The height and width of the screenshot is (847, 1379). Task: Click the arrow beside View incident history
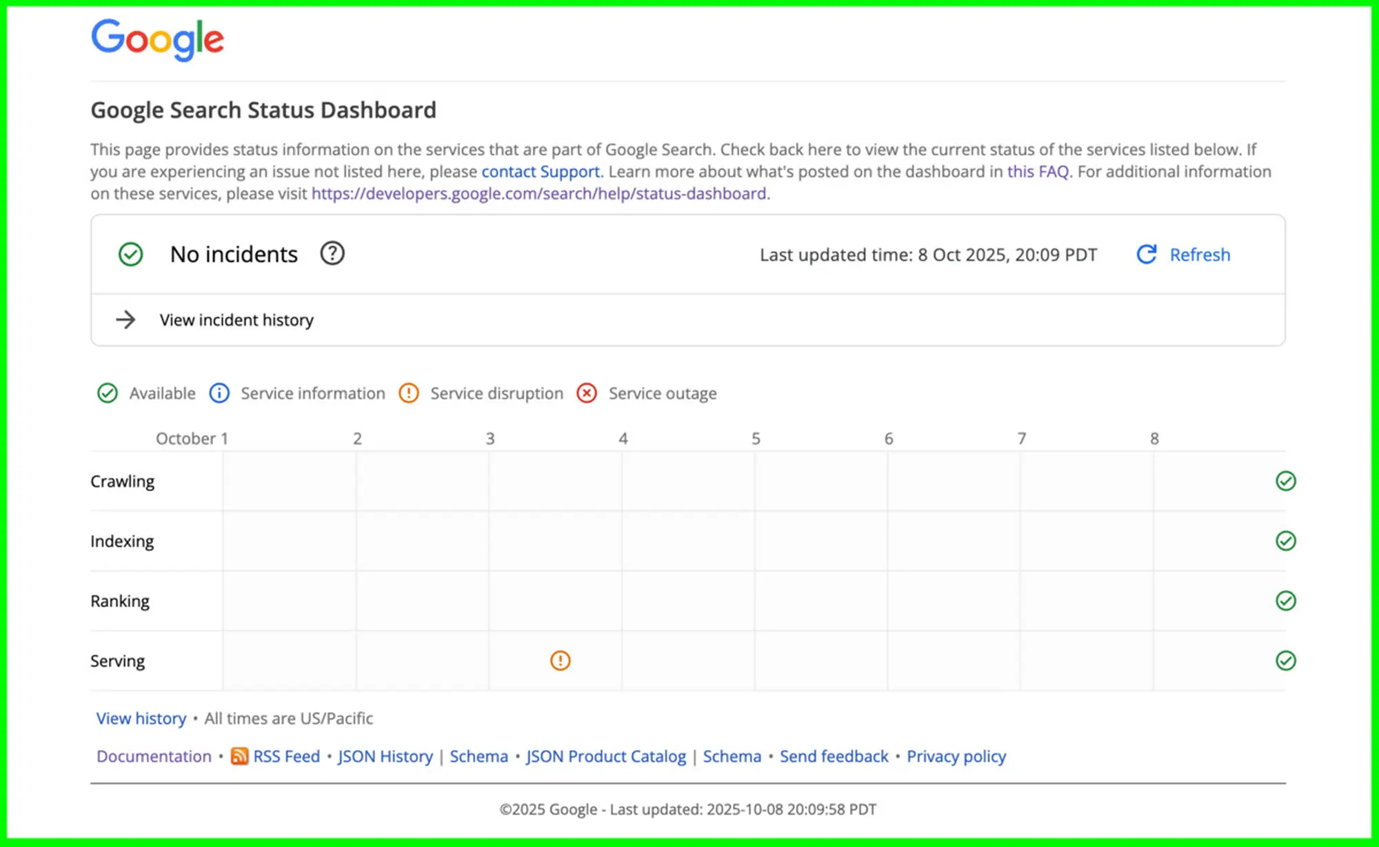point(125,320)
